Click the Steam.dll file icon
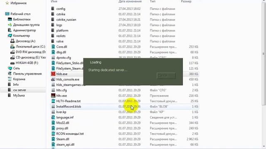This screenshot has width=266, height=149. (53, 139)
